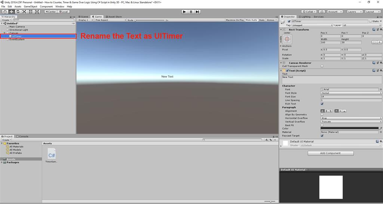Select the Rect tool in toolbar
383x204 pixels.
coord(31,12)
